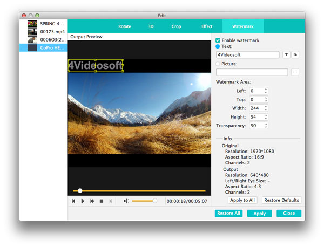
Task: Switch to the Crop tab
Action: (176, 26)
